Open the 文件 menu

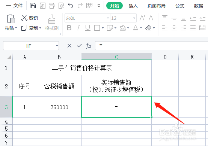click(14, 6)
